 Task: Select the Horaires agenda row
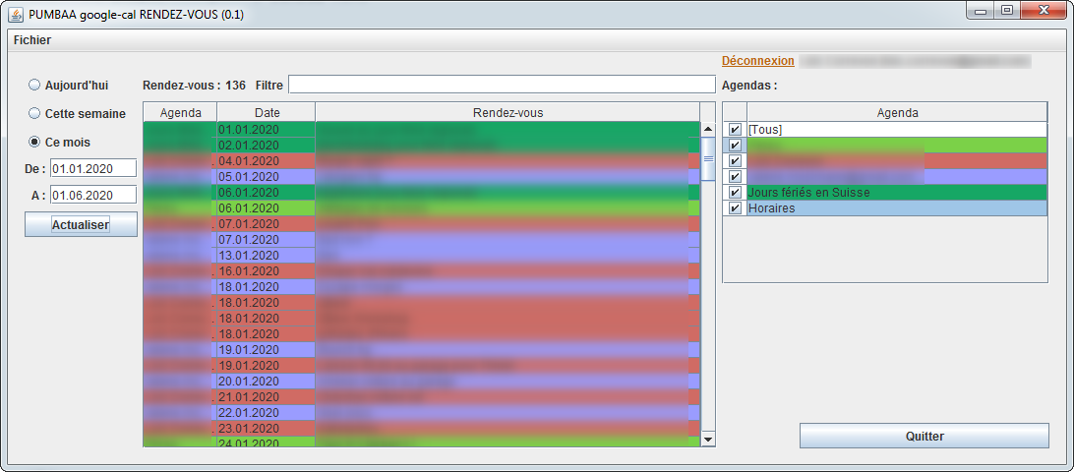tap(885, 208)
